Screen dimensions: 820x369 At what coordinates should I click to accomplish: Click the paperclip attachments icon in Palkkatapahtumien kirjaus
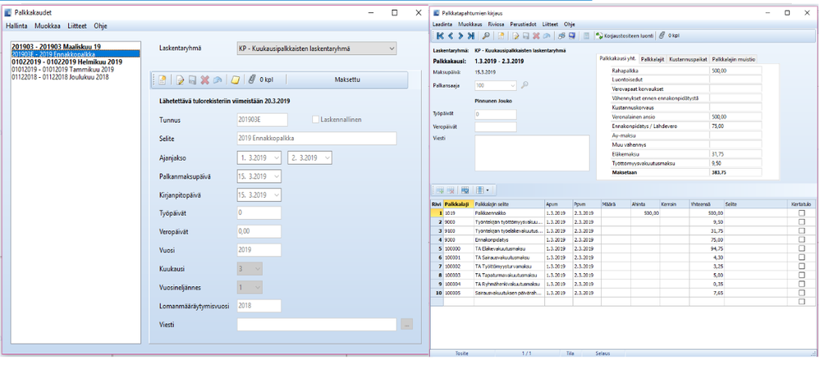662,35
